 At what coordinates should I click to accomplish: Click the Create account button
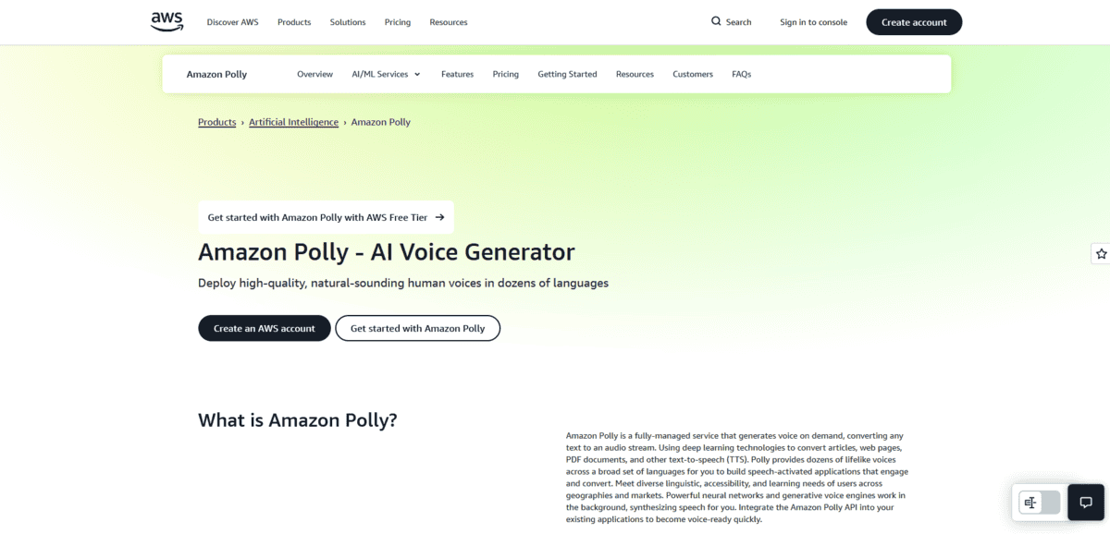pos(914,21)
